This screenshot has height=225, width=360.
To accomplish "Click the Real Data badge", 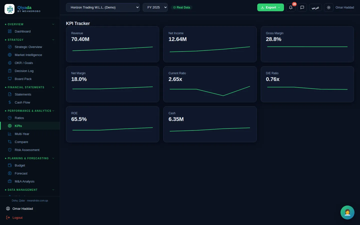I will (182, 7).
